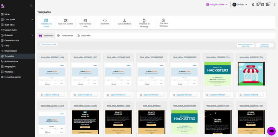
Task: Open the chat support bubble
Action: pyautogui.click(x=271, y=131)
